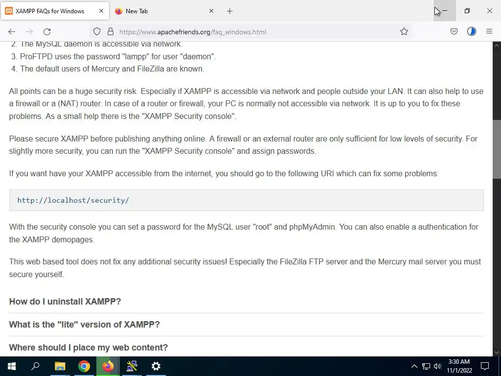Open File Explorer from taskbar
This screenshot has height=376, width=501.
click(60, 366)
